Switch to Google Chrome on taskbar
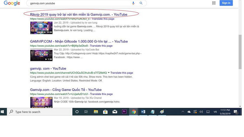Viewport: 244px width, 137px height. click(x=134, y=112)
